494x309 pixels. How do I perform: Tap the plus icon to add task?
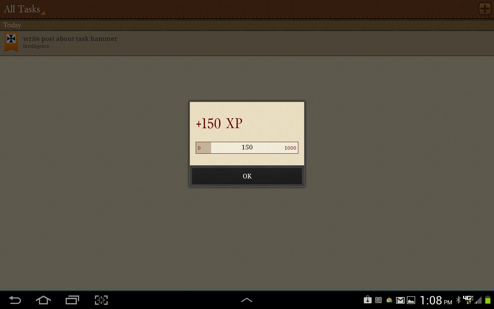click(485, 8)
